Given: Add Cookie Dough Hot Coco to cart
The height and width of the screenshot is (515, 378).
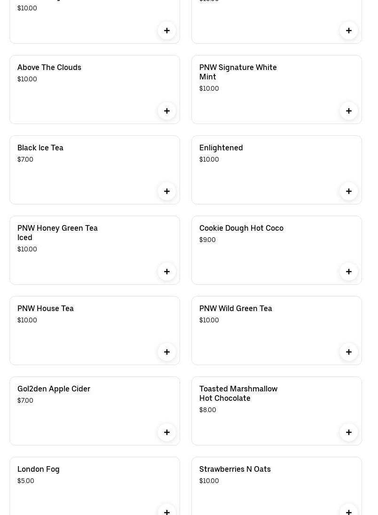Looking at the screenshot, I should tap(349, 272).
